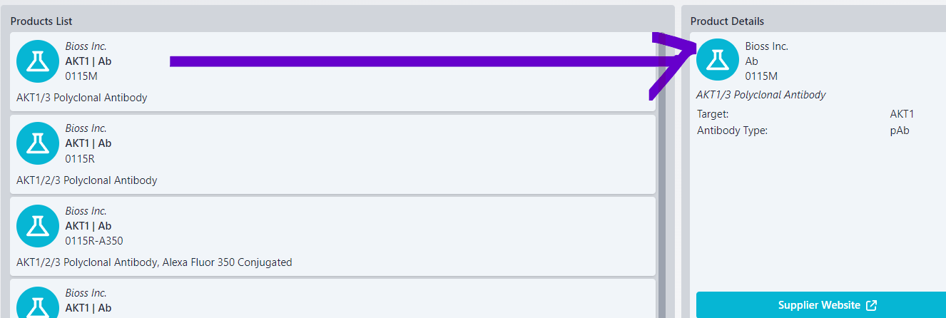Click the flask icon of the fourth partially visible product
The height and width of the screenshot is (318, 946).
(x=37, y=303)
